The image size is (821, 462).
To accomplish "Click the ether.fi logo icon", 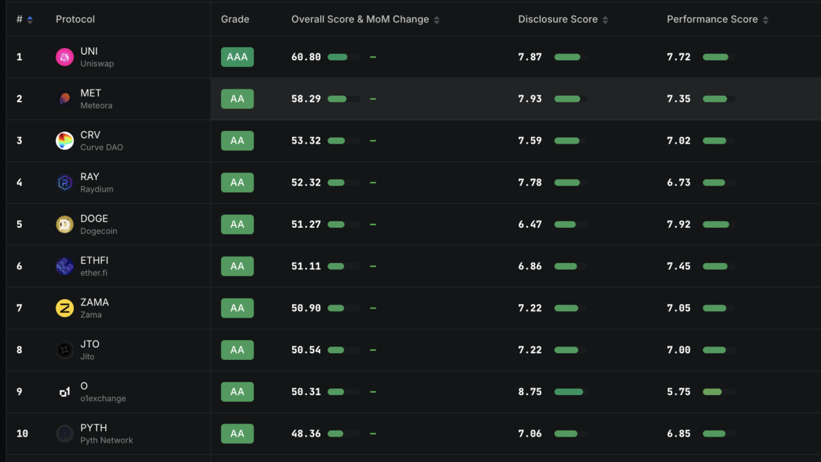I will 64,266.
